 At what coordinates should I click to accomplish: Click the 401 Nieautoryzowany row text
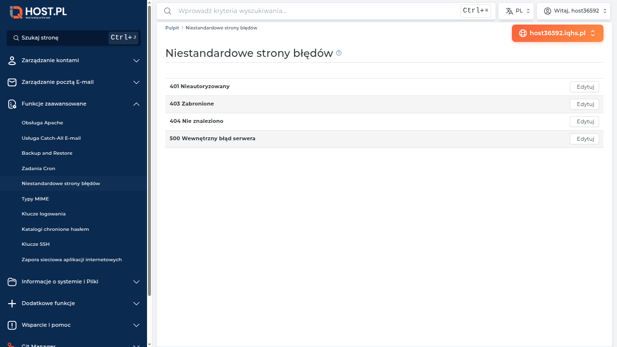click(200, 86)
